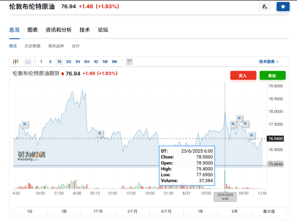Open the news panel toggle icon
The width and height of the screenshot is (297, 220).
click(129, 62)
